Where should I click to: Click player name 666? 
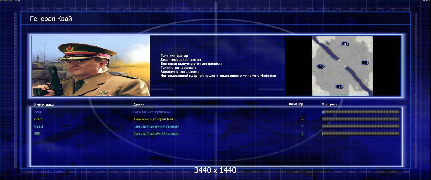37,133
